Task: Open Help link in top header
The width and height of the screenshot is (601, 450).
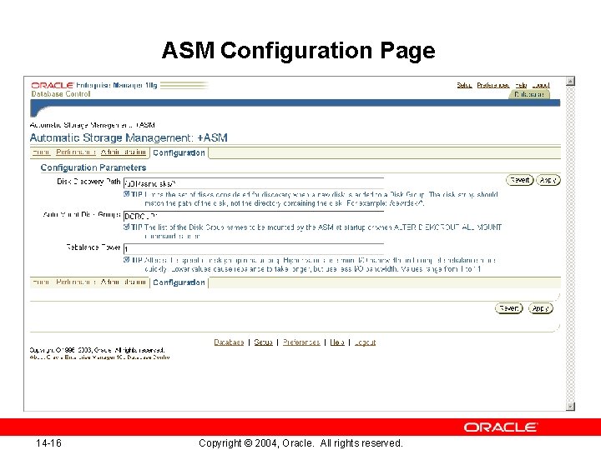Action: coord(521,85)
